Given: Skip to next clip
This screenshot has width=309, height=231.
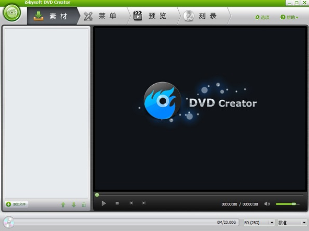Looking at the screenshot, I should [x=144, y=203].
